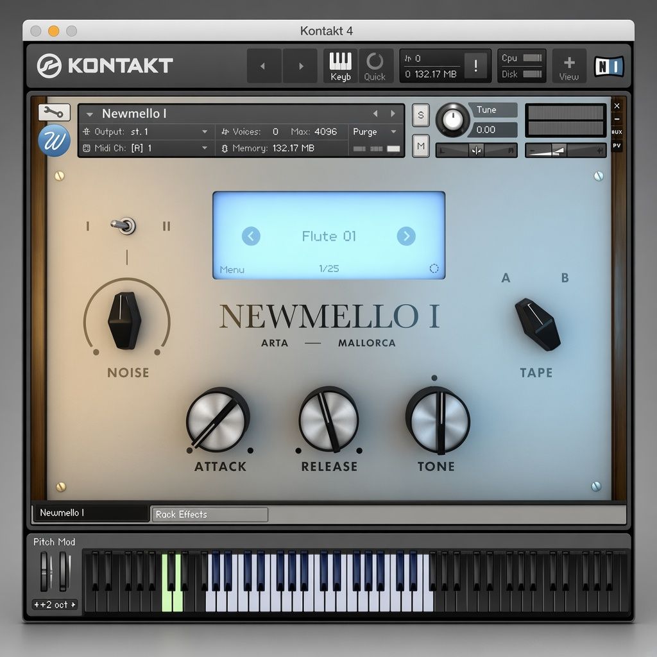The width and height of the screenshot is (657, 657).
Task: Switch to the Rack Effects tab
Action: [210, 515]
